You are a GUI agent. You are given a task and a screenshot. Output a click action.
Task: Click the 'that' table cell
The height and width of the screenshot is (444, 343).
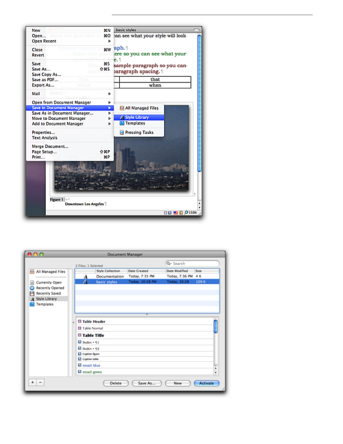click(155, 79)
